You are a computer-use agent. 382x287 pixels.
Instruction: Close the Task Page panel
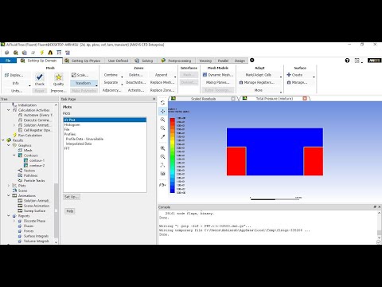pyautogui.click(x=154, y=99)
